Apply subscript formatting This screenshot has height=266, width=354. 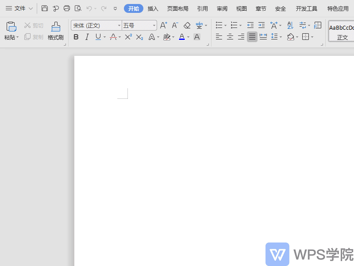coord(139,37)
